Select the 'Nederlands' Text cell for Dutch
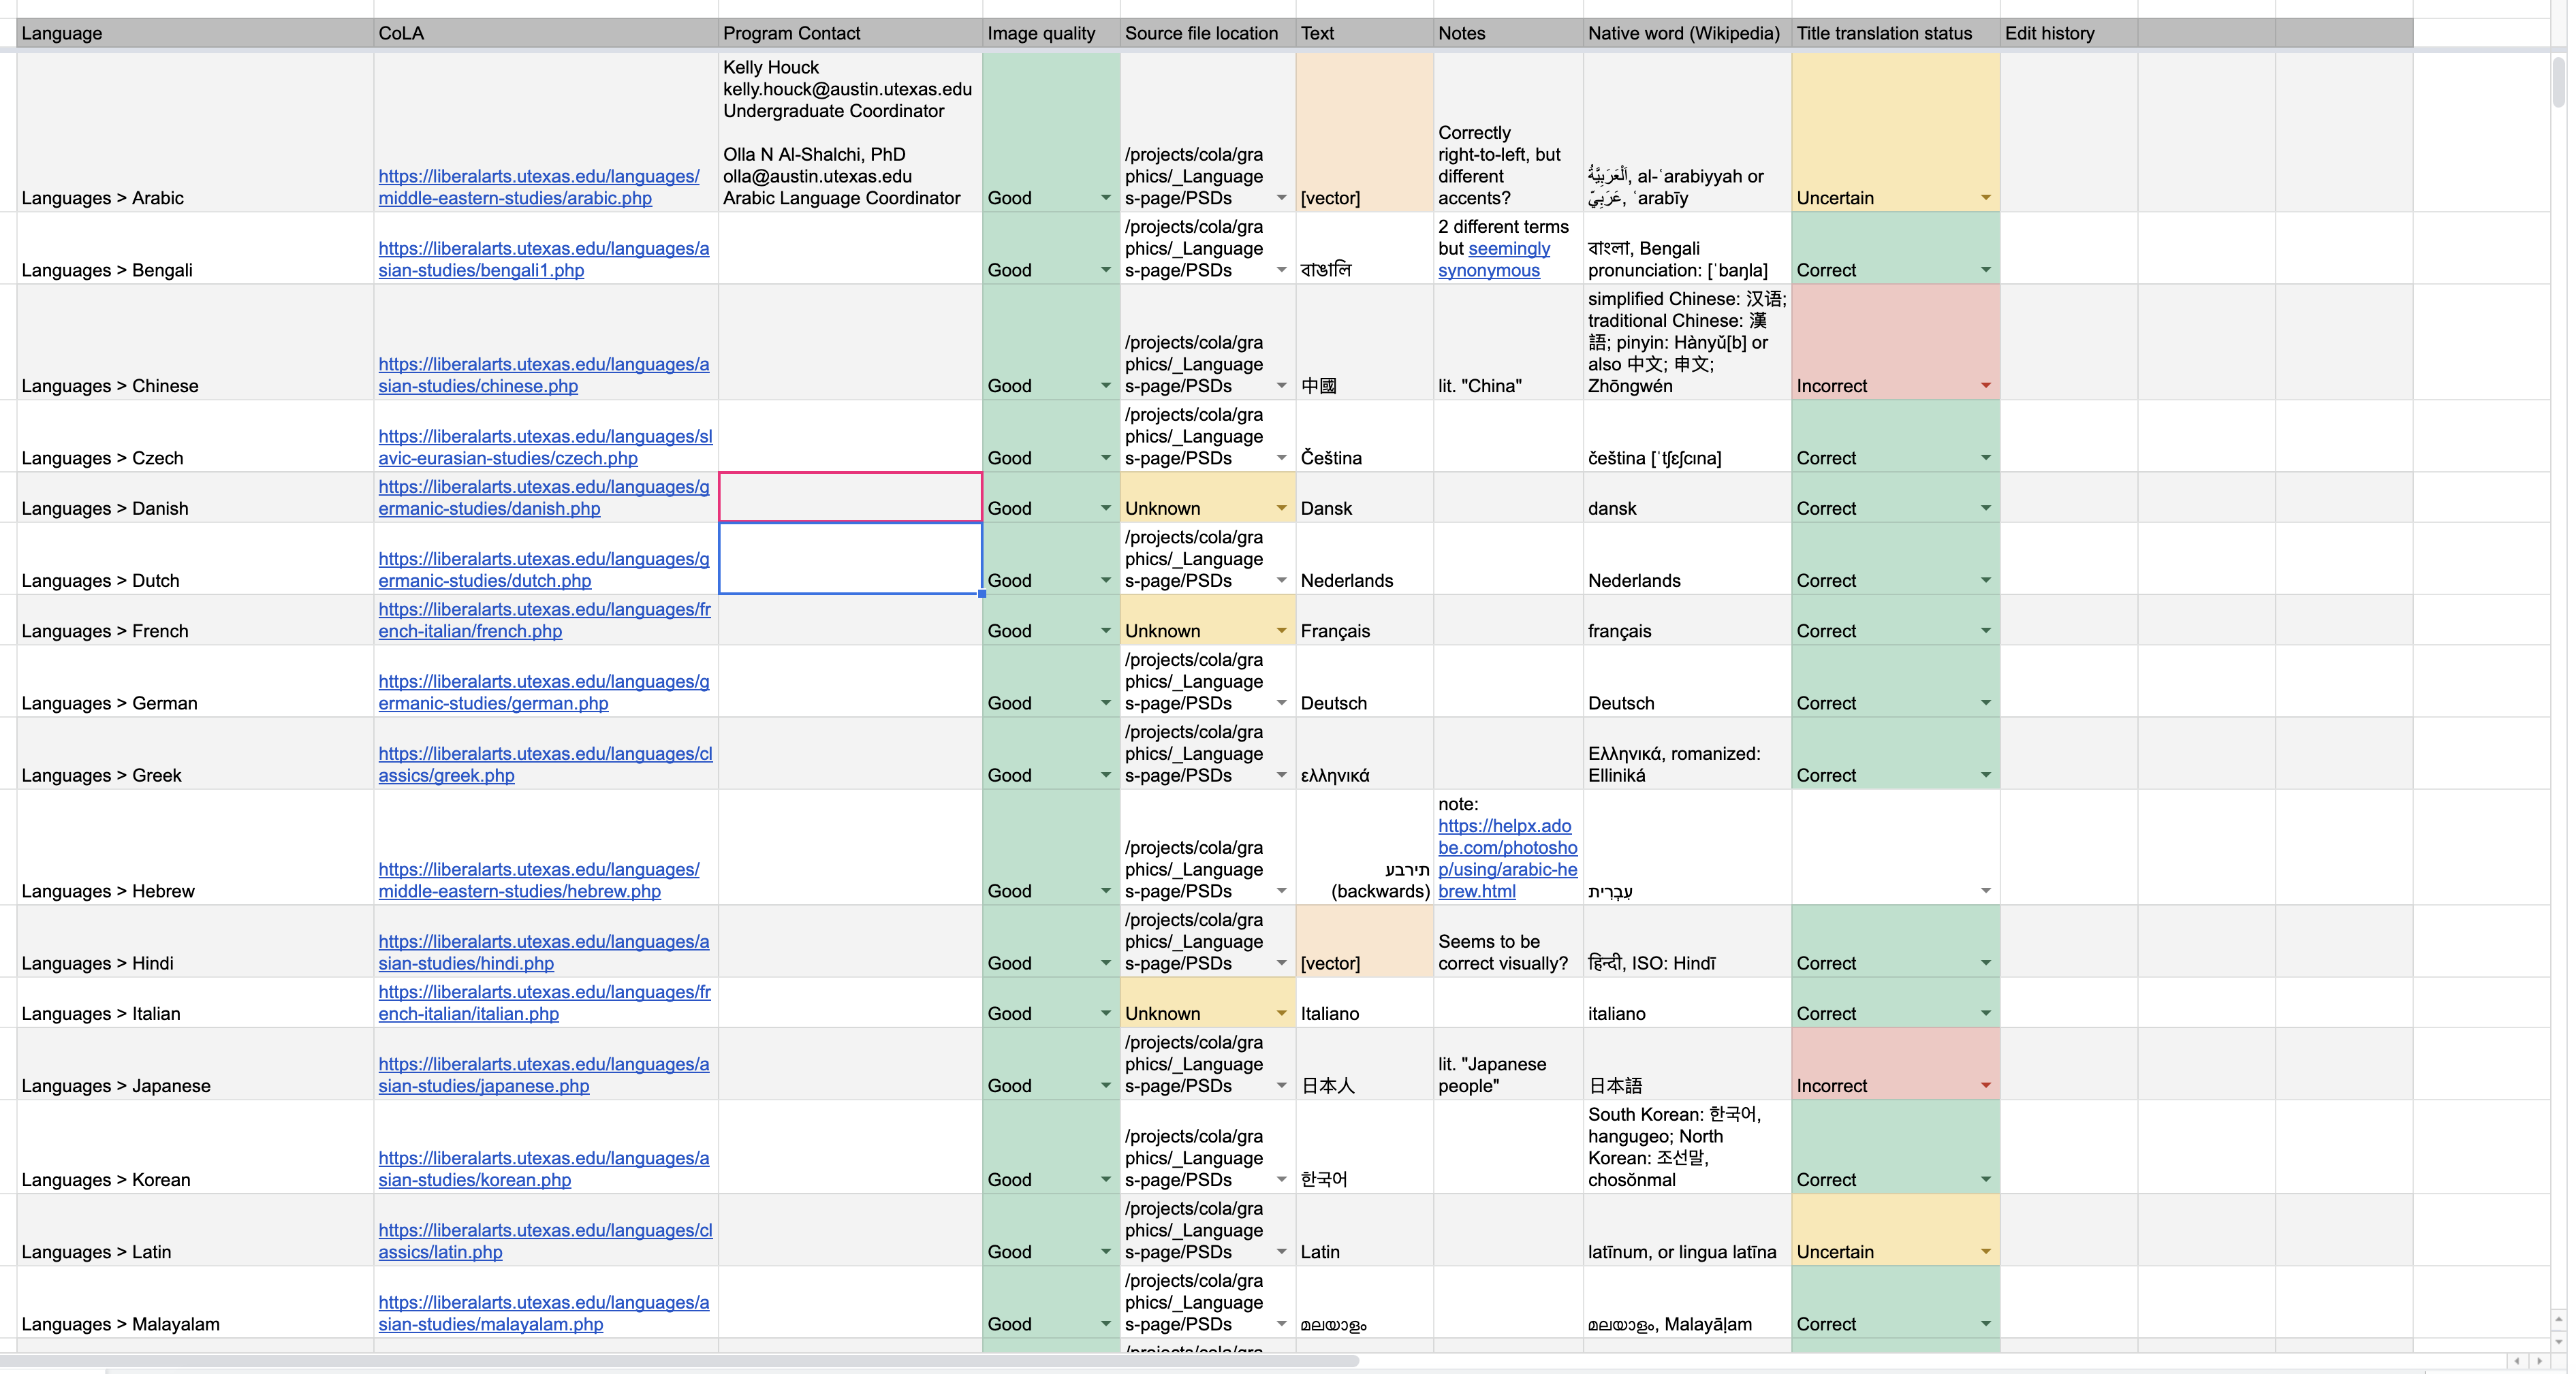 (x=1364, y=558)
